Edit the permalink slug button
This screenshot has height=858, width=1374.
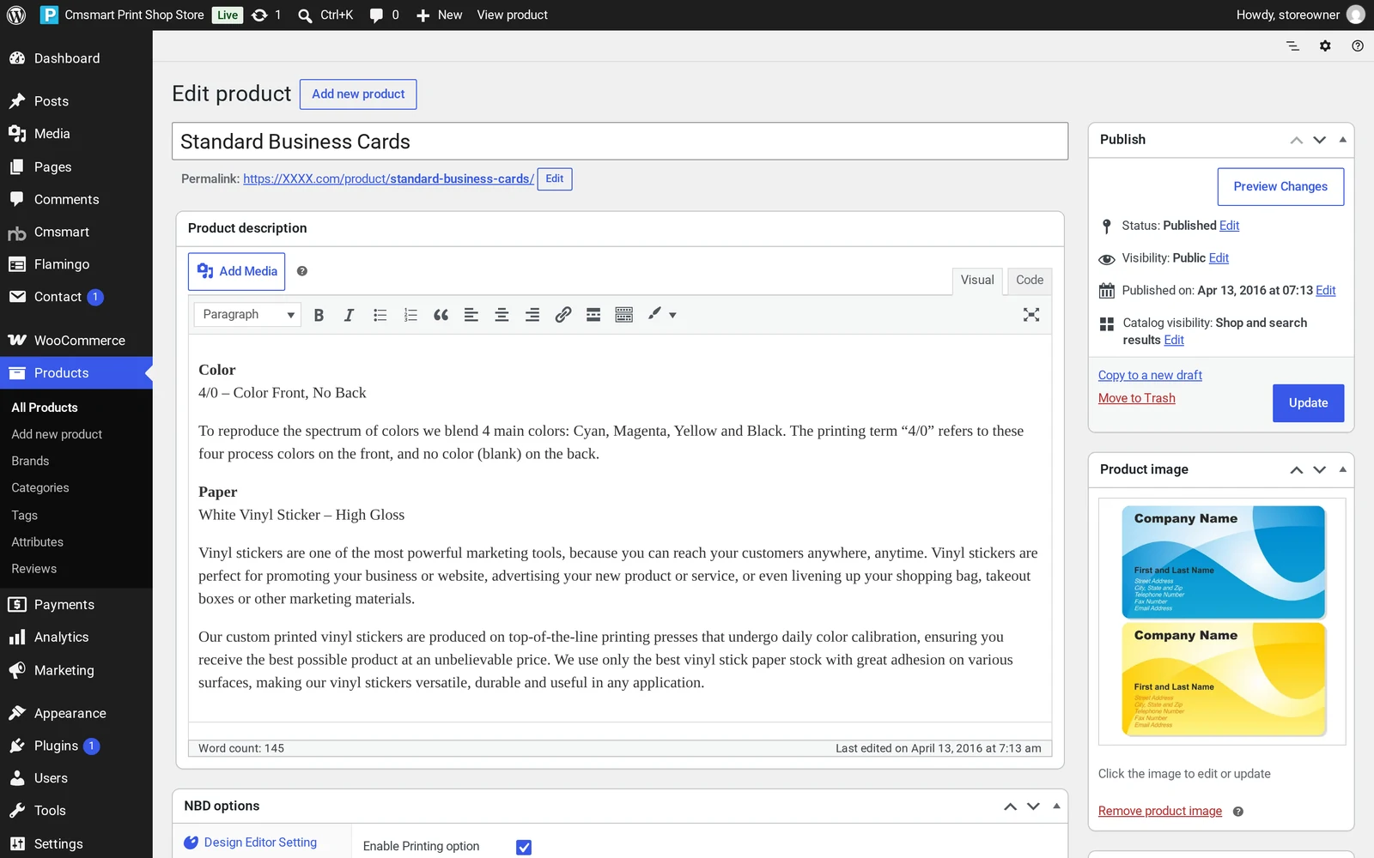point(555,178)
